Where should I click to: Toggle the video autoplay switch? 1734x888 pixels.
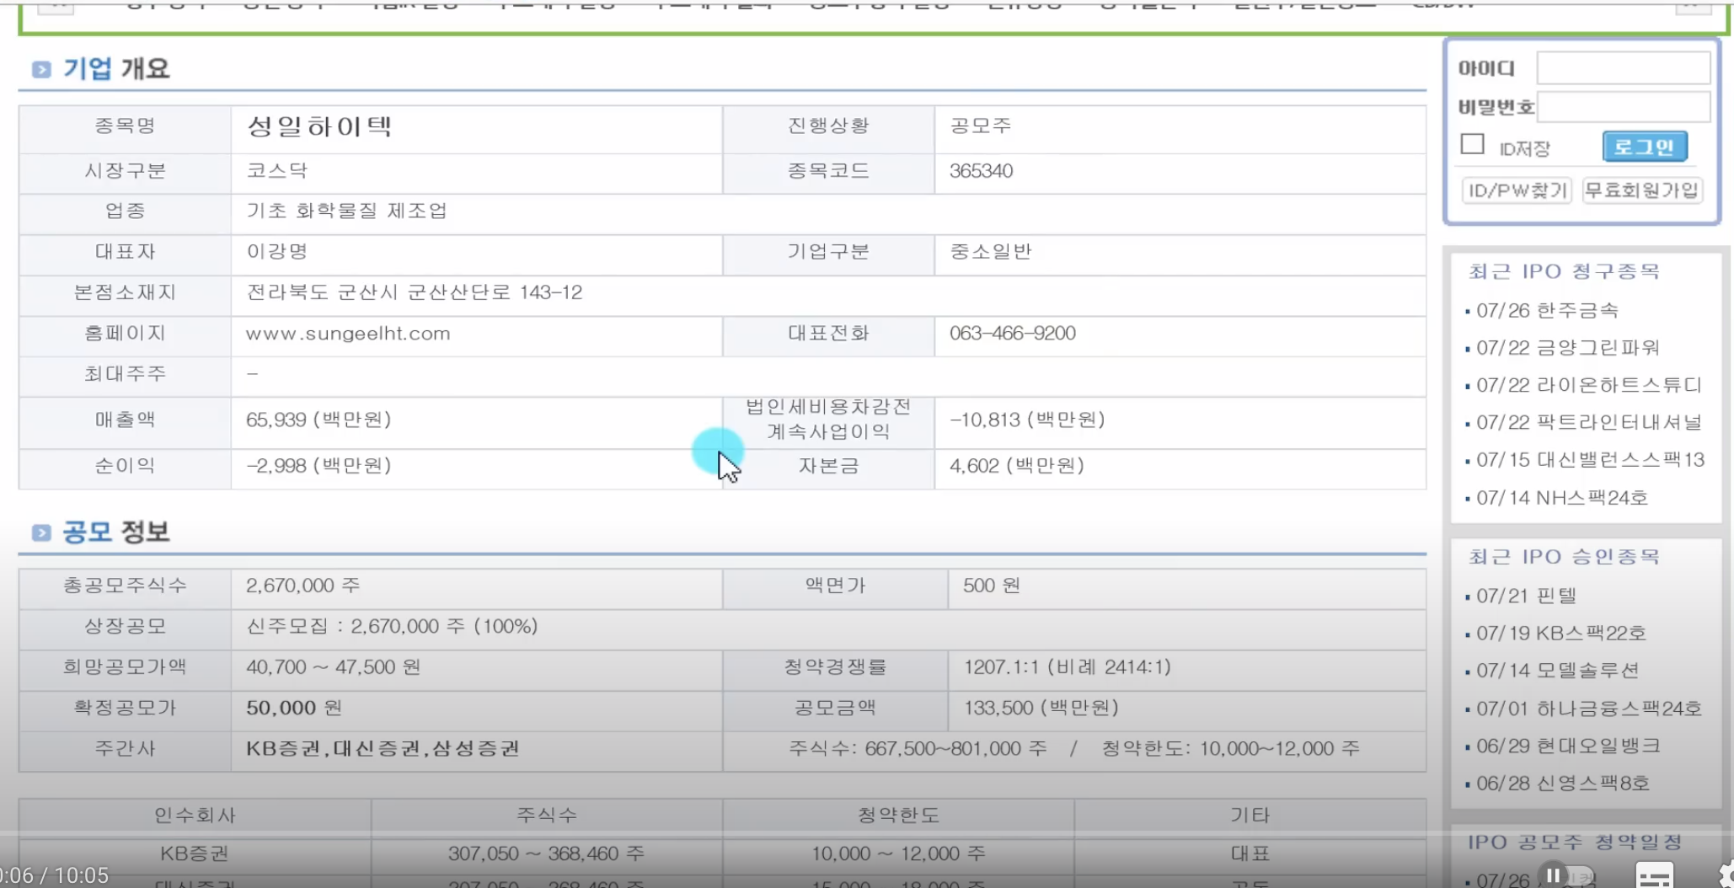(1565, 875)
